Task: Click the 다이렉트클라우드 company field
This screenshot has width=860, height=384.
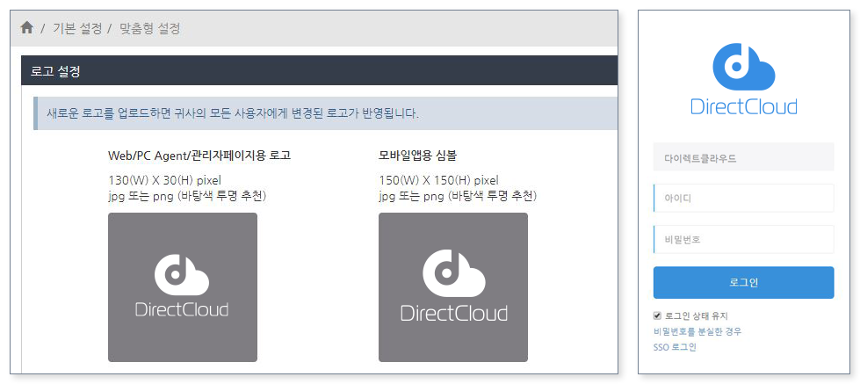Action: click(744, 157)
